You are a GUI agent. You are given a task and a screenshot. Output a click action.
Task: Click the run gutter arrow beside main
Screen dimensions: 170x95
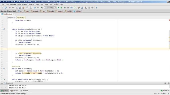(4, 79)
